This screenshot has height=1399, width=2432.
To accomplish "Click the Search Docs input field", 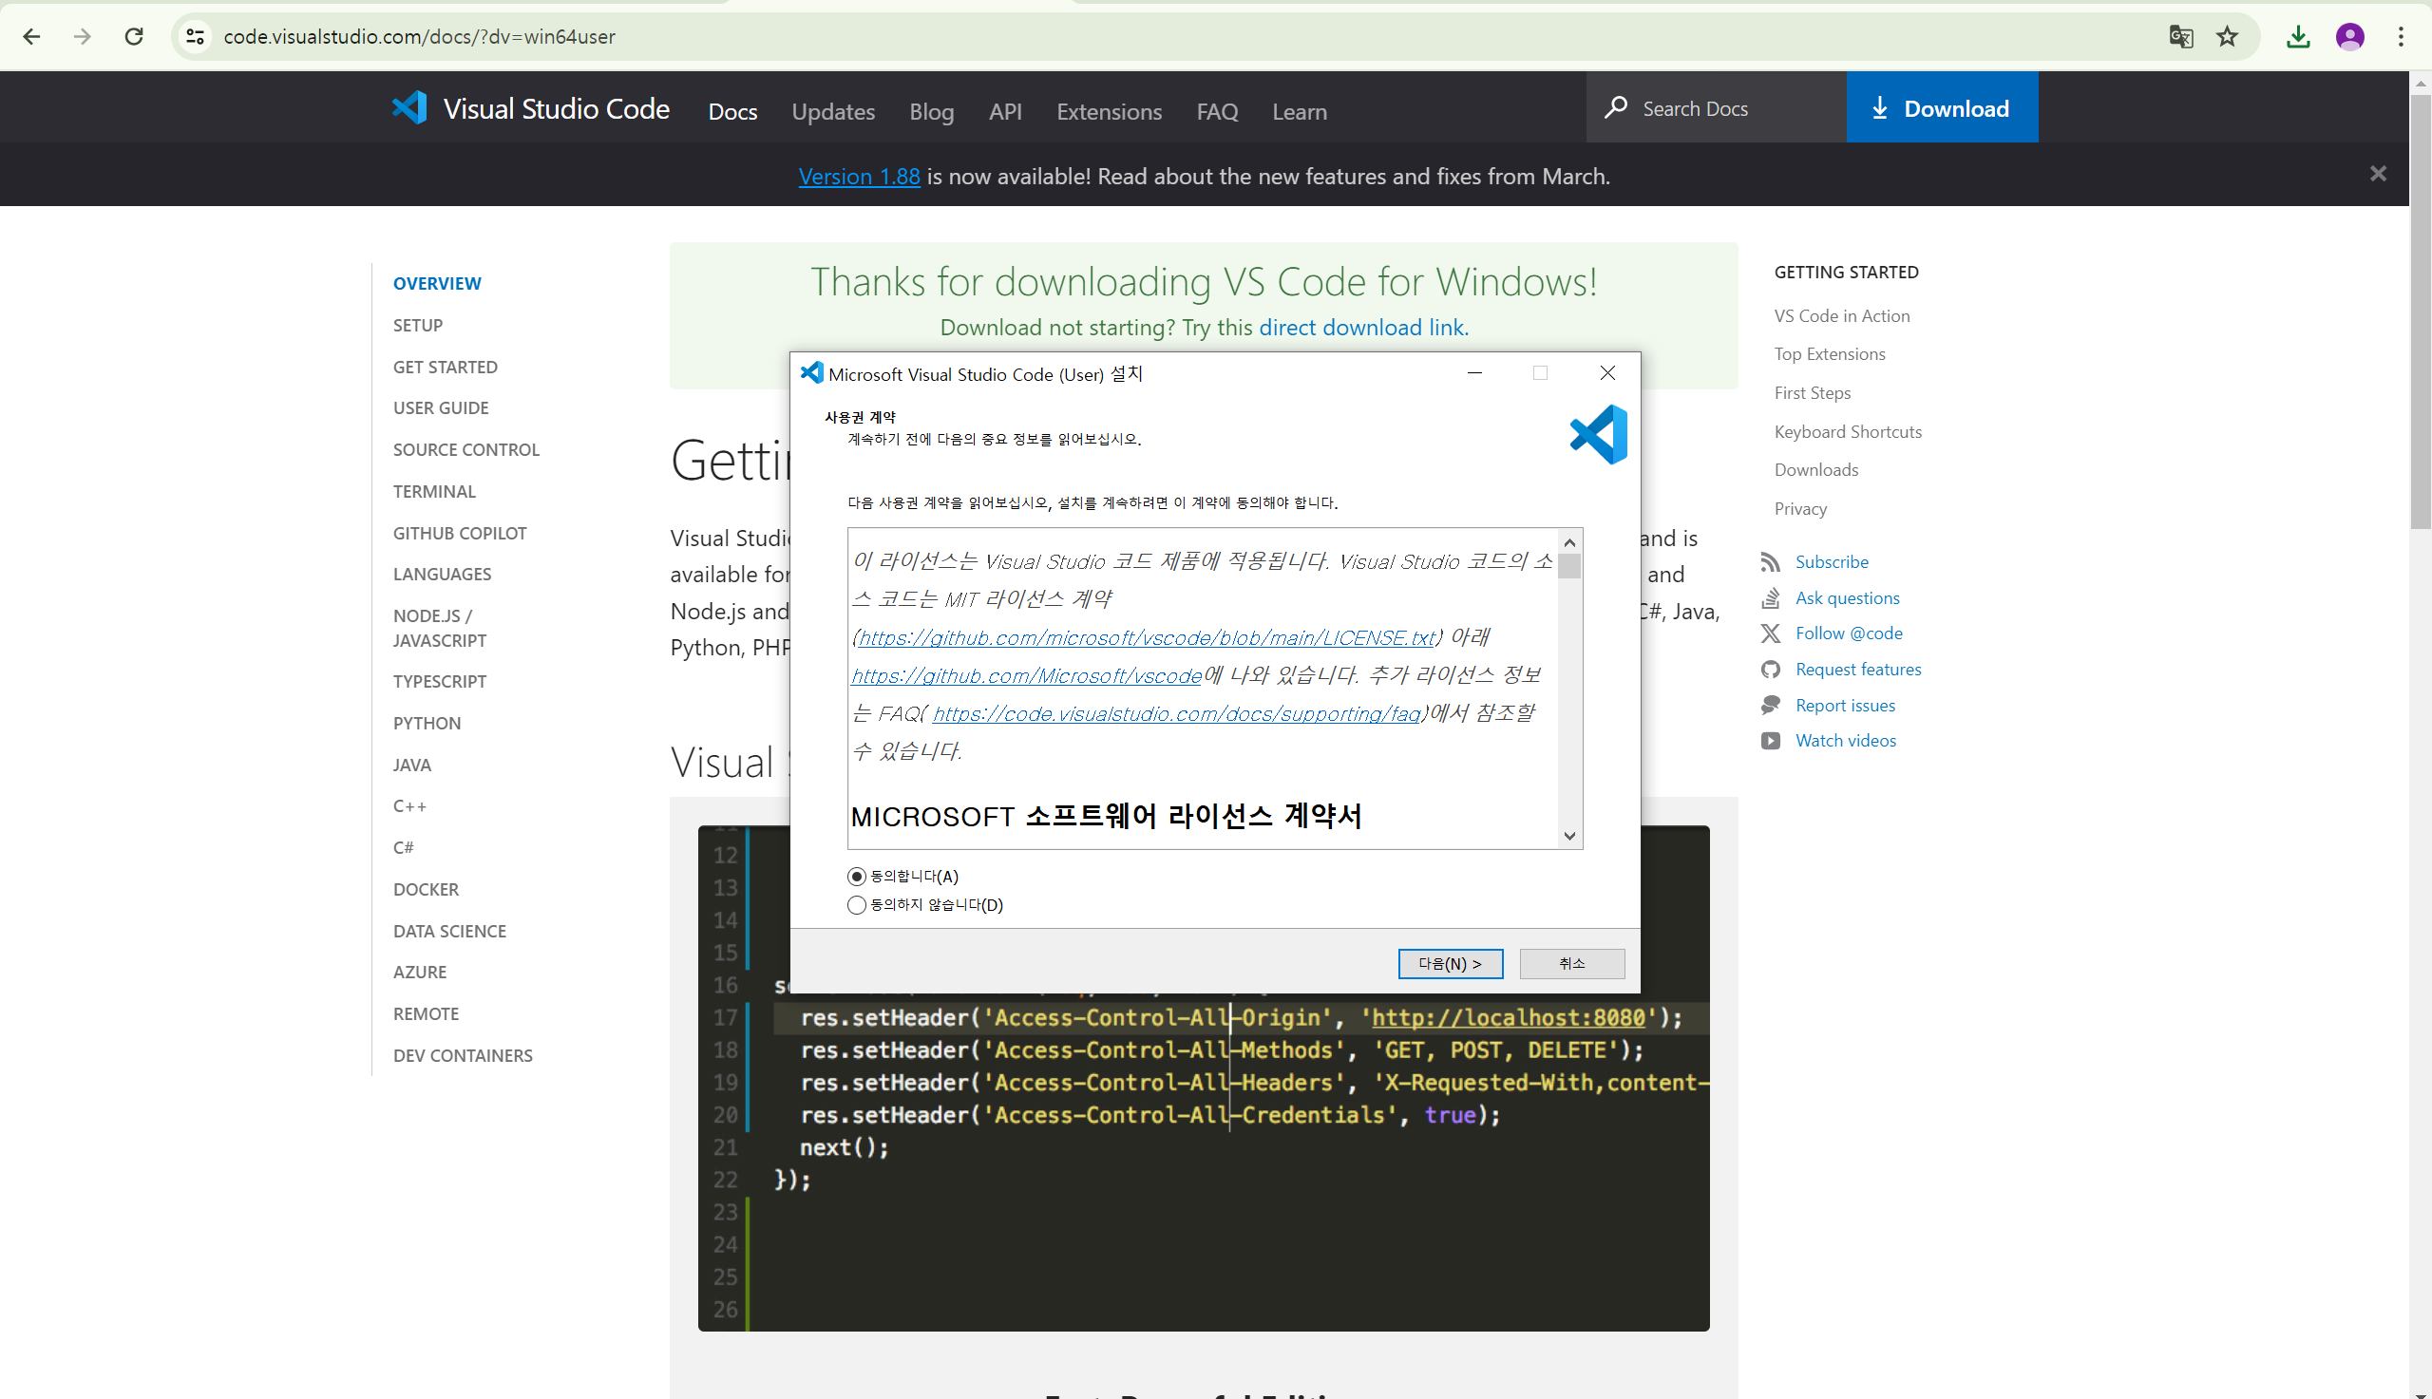I will pos(1715,108).
